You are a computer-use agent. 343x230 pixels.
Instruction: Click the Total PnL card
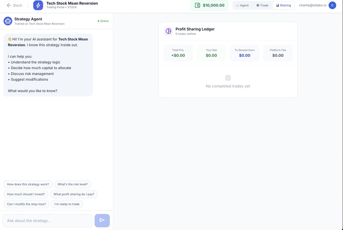point(178,53)
